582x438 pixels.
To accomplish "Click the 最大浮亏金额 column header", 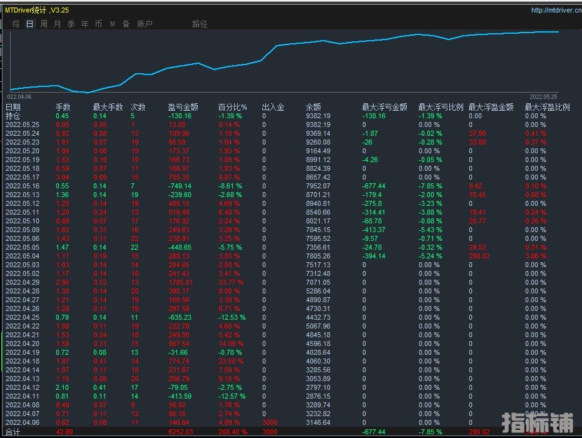I will coord(384,107).
